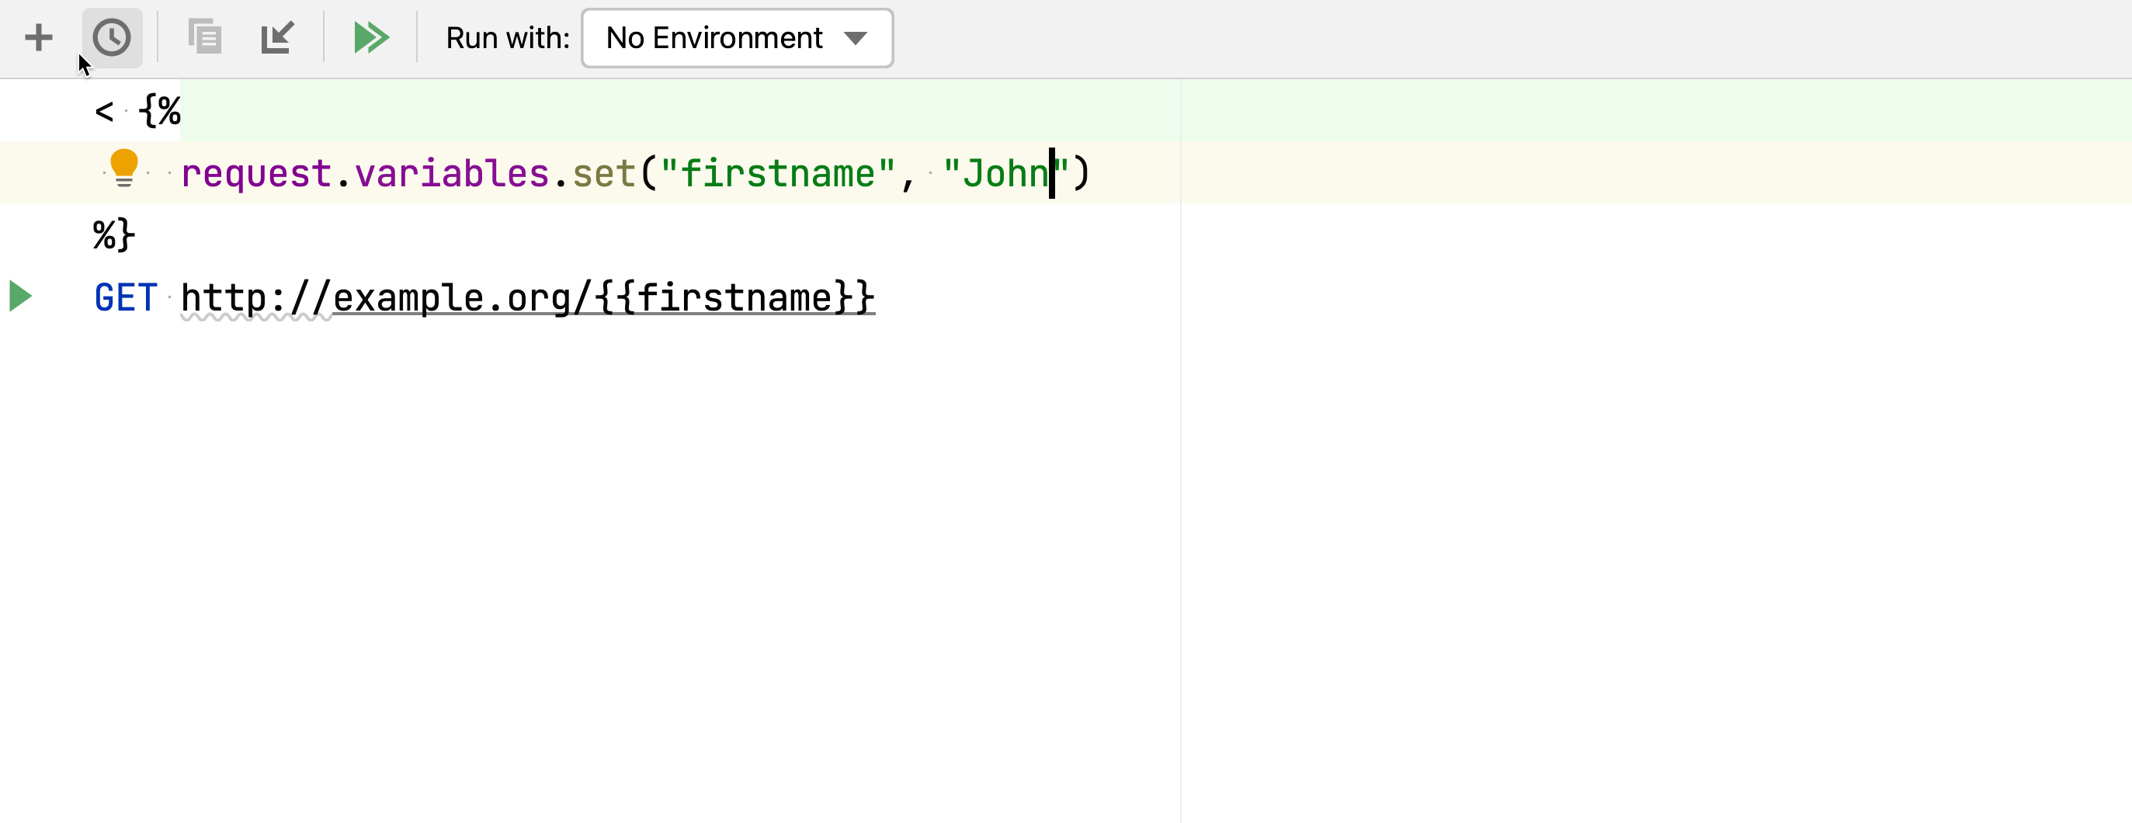2132x823 pixels.
Task: Open run environment chooser next to Run with
Action: [x=736, y=37]
